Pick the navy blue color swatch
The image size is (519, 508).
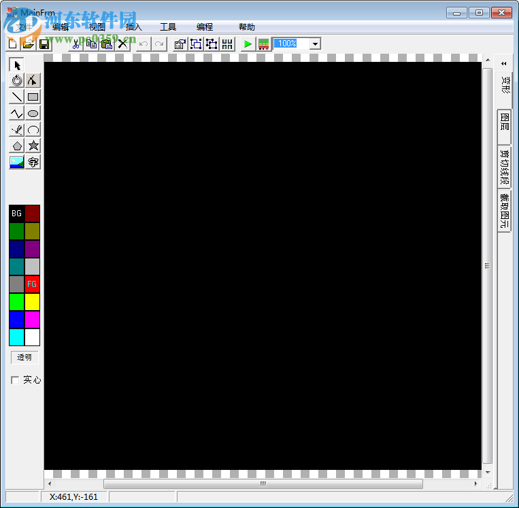click(16, 249)
